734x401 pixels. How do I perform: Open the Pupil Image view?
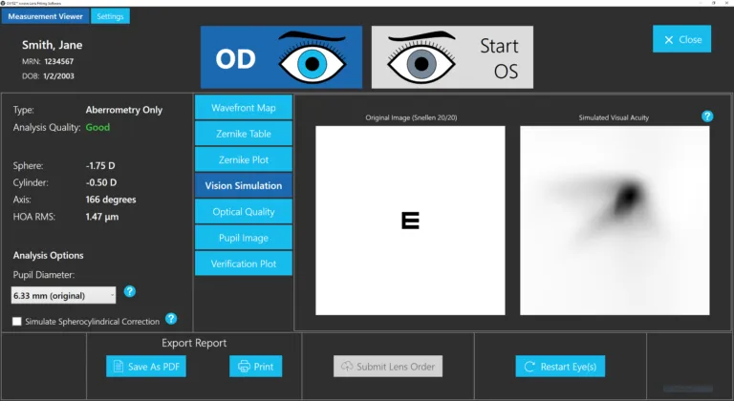[x=244, y=237]
